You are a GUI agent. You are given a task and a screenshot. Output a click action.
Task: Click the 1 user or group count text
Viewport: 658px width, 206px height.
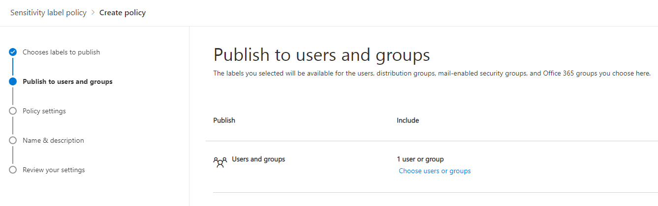click(420, 159)
